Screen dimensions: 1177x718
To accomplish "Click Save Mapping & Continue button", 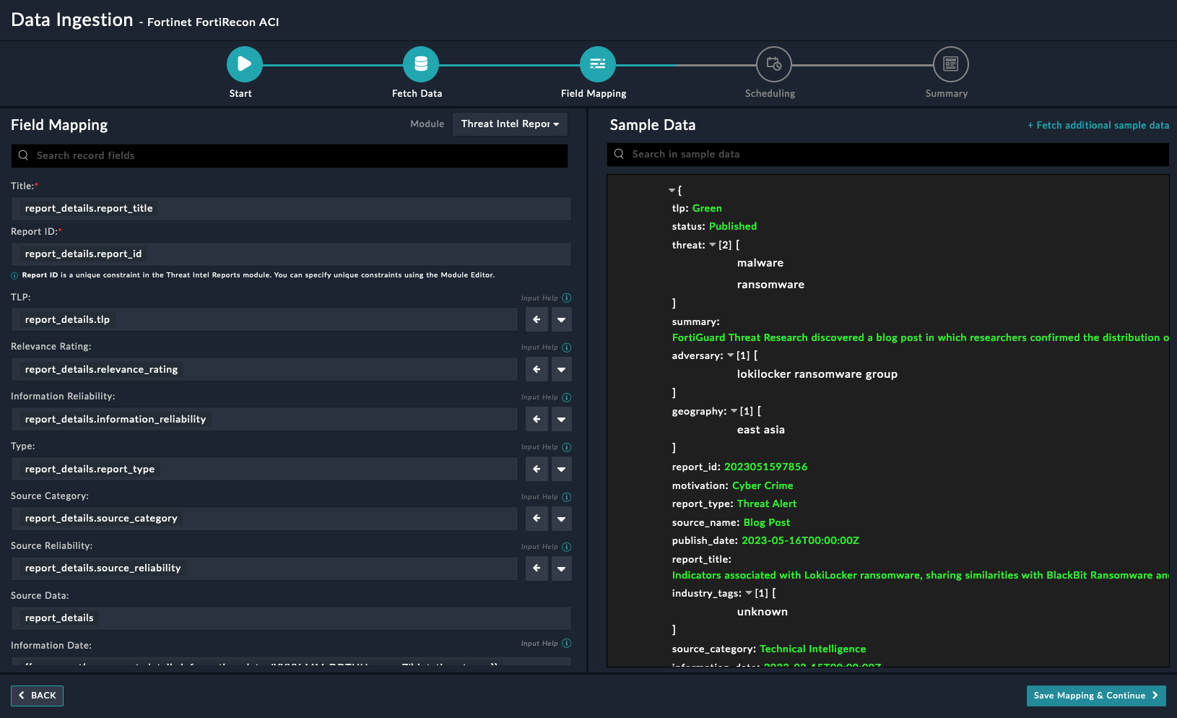I will [1095, 696].
